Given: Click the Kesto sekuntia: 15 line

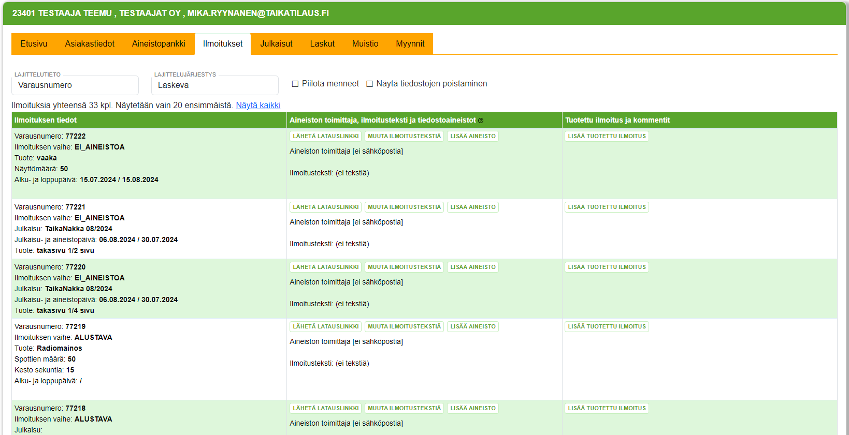Looking at the screenshot, I should tap(45, 370).
